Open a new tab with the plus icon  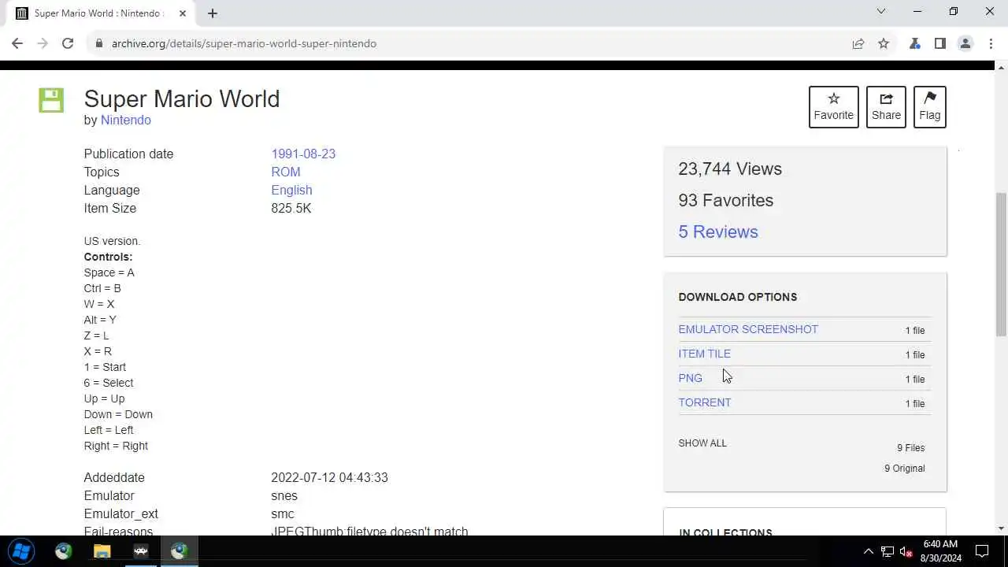pos(213,13)
